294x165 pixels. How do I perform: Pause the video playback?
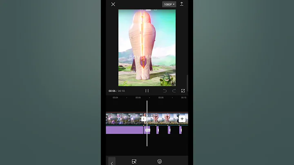tap(147, 91)
